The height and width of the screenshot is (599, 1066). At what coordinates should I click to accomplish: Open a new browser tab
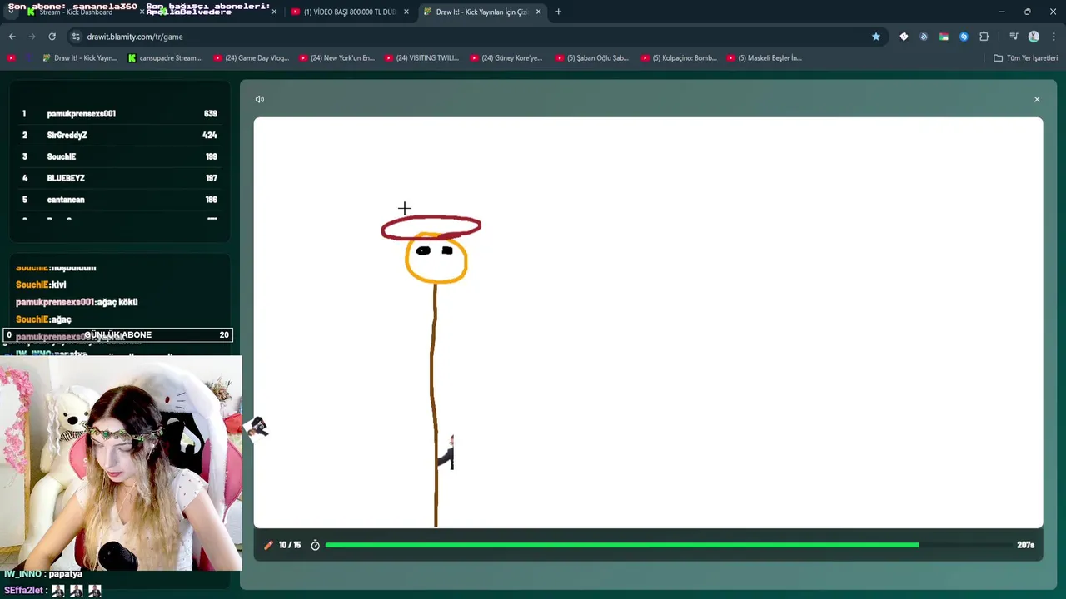coord(558,12)
